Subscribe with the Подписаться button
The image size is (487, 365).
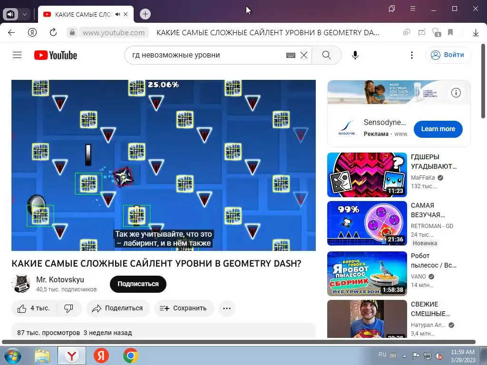coord(138,284)
